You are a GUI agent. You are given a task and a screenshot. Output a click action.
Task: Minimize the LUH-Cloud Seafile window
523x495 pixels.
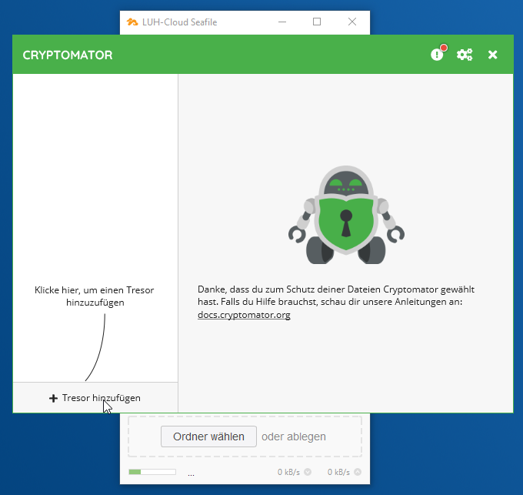click(x=282, y=22)
